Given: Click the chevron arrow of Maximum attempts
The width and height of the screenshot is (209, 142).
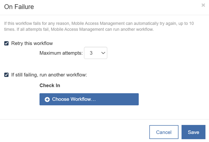Looking at the screenshot, I should pyautogui.click(x=103, y=53).
